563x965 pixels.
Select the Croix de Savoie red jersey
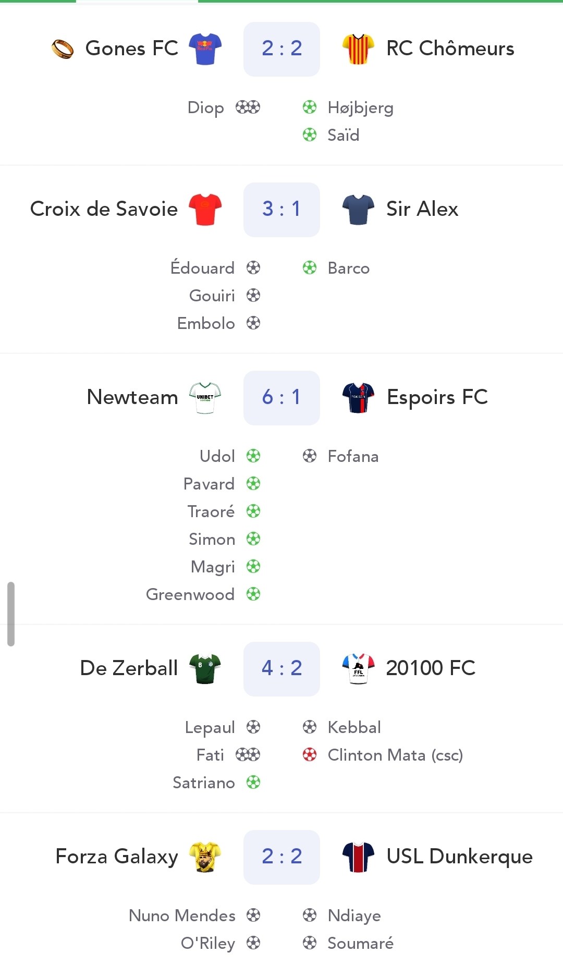[x=205, y=209]
